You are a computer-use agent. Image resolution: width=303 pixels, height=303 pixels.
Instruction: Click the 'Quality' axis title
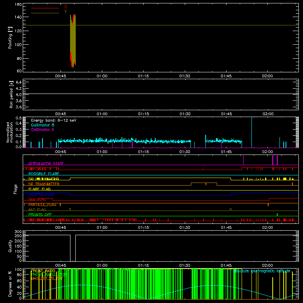[x=10, y=246]
